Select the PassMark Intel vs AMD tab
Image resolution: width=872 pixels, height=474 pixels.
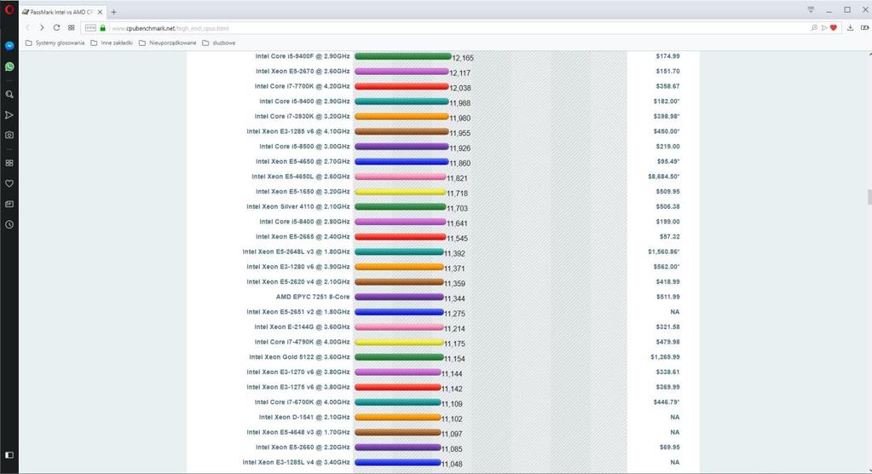point(62,12)
